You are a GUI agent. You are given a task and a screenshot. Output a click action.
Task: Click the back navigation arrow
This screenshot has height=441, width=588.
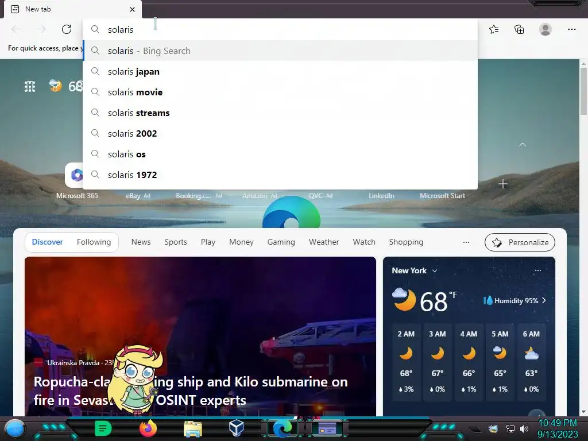16,29
